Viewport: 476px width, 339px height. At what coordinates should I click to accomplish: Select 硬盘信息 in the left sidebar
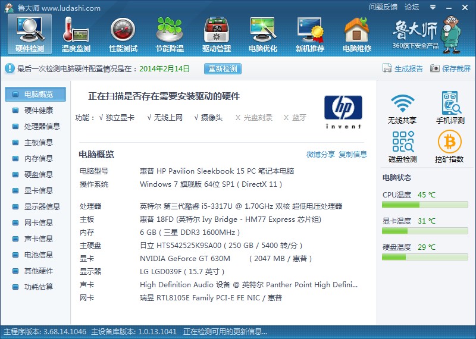point(38,175)
